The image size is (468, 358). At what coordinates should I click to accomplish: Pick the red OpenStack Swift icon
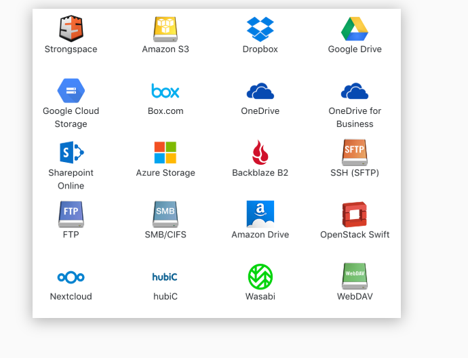pos(355,214)
